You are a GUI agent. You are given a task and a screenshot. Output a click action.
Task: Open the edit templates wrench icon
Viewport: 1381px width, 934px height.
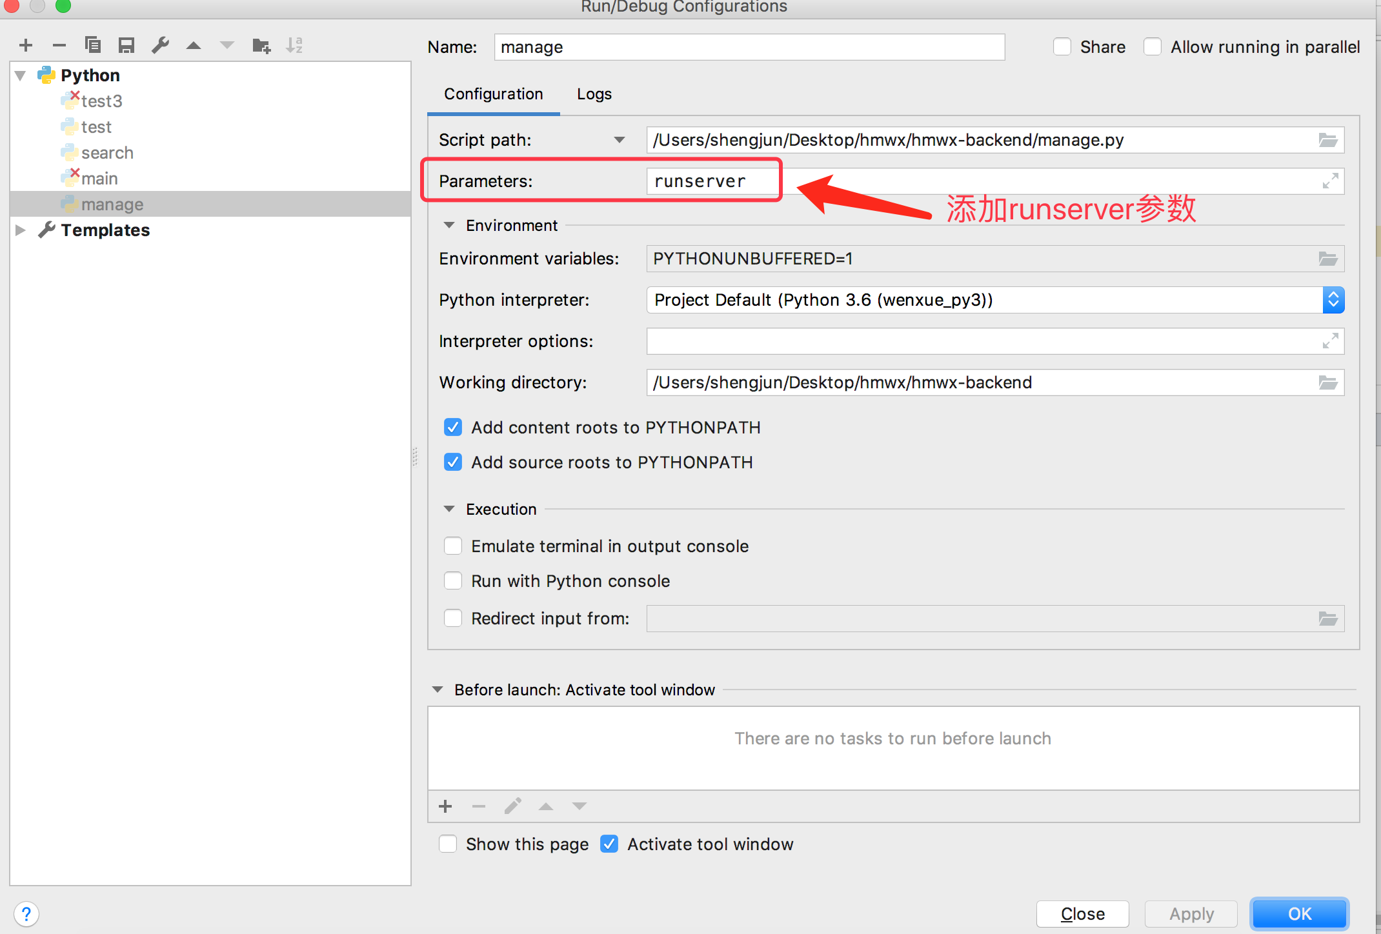click(160, 45)
